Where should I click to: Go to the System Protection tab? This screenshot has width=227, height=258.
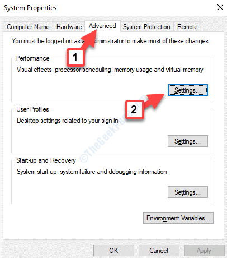pos(146,27)
